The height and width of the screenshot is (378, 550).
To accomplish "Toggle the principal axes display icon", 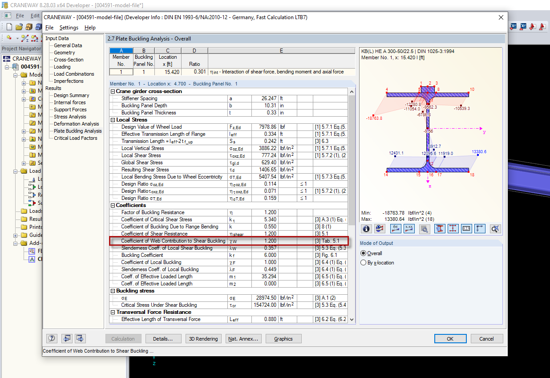I will [x=480, y=228].
